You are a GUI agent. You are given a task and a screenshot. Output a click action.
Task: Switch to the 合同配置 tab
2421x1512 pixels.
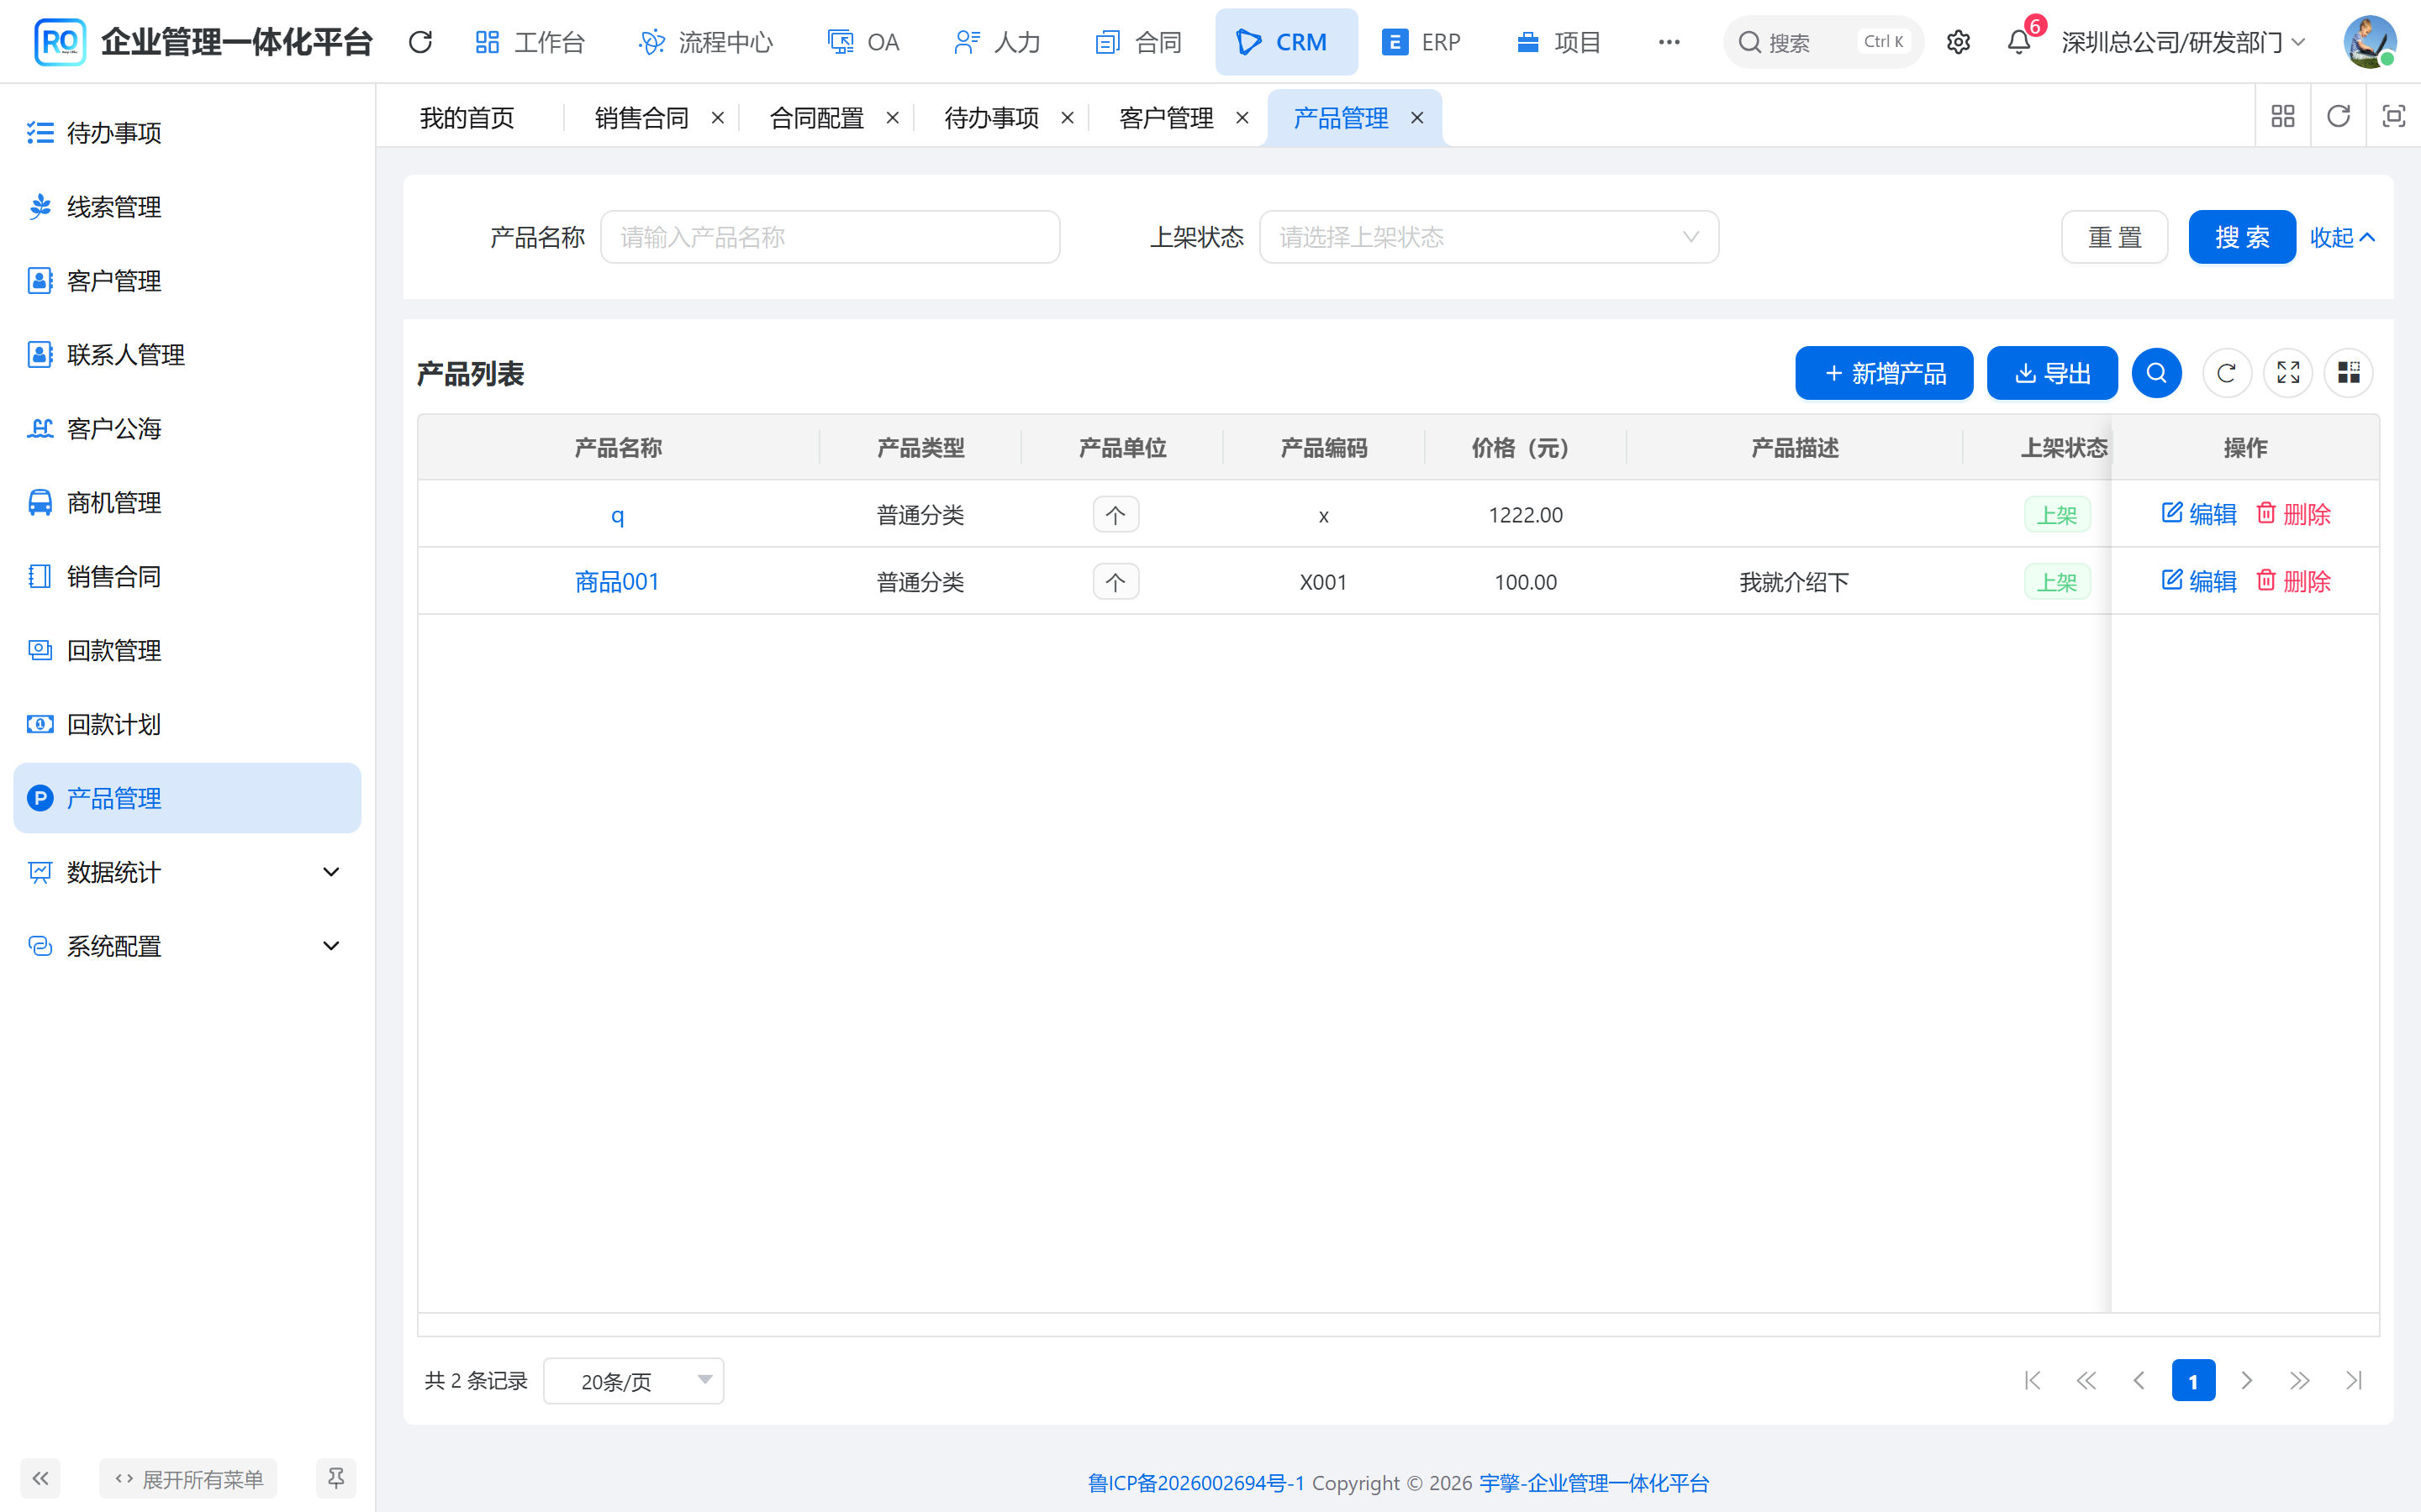pyautogui.click(x=816, y=118)
